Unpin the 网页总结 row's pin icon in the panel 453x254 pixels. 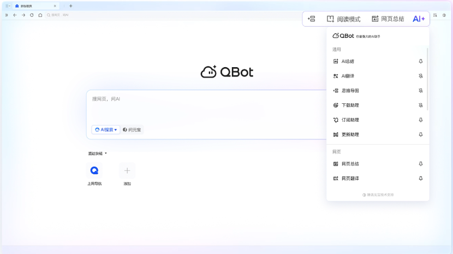pyautogui.click(x=421, y=164)
